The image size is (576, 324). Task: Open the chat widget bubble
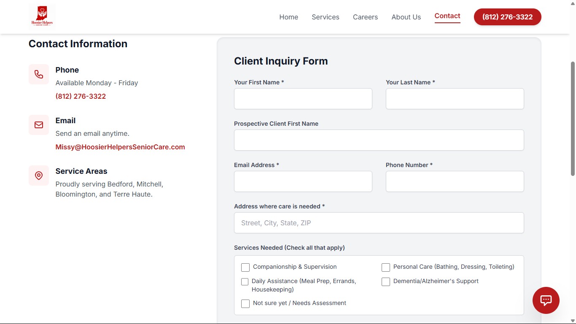[x=546, y=300]
